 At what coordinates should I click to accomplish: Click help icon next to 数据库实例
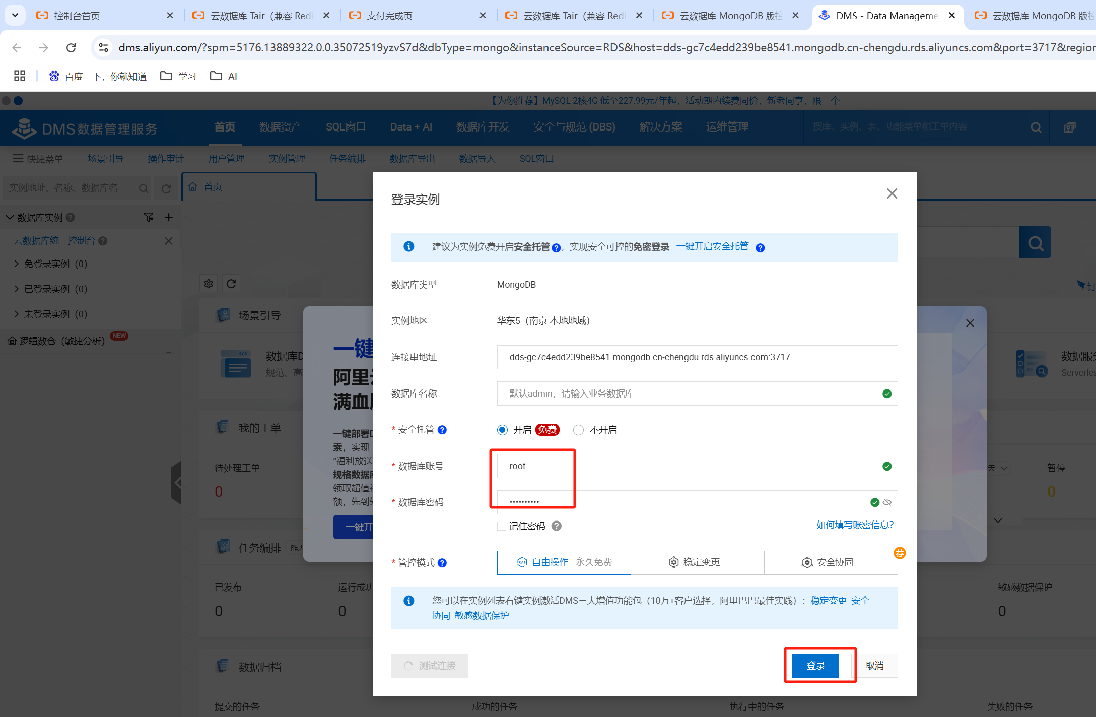point(71,217)
